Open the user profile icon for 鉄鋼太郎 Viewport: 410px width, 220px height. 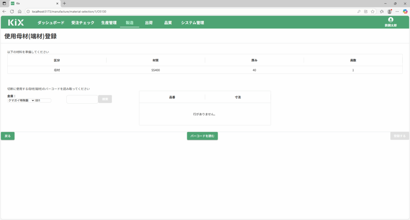[x=391, y=20]
